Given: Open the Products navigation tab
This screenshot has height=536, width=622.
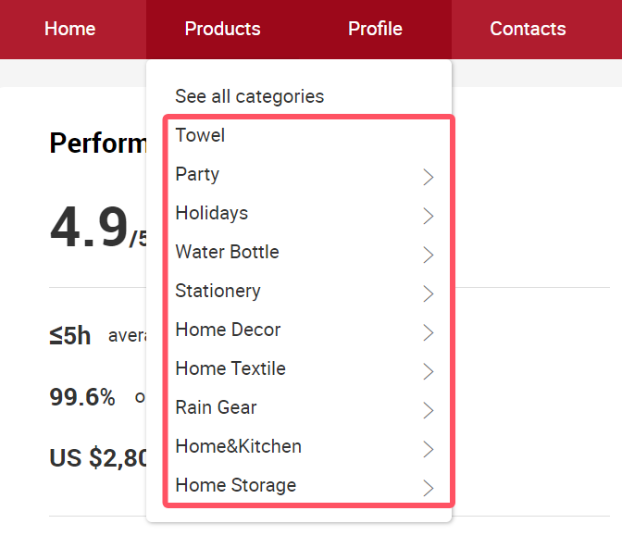Looking at the screenshot, I should (222, 29).
